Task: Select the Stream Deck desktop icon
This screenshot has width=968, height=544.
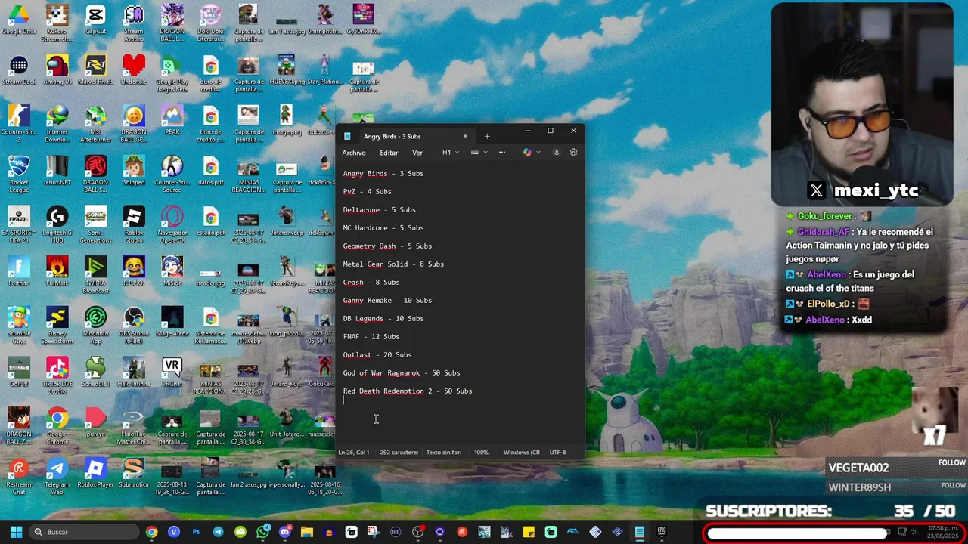Action: (19, 70)
